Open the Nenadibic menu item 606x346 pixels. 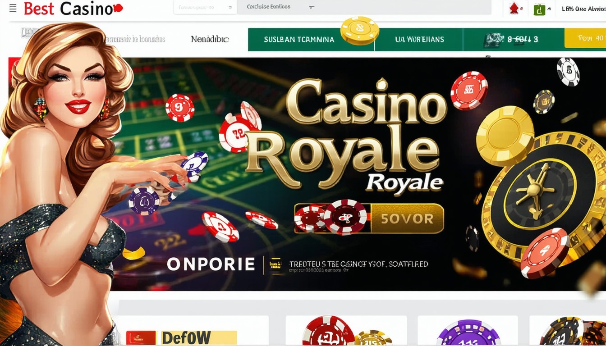(x=210, y=39)
